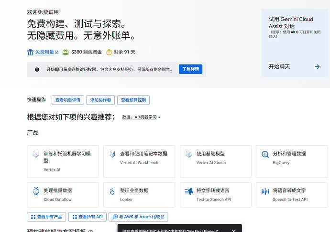
Task: Click the info icon in the upgrade banner
Action: pyautogui.click(x=37, y=69)
